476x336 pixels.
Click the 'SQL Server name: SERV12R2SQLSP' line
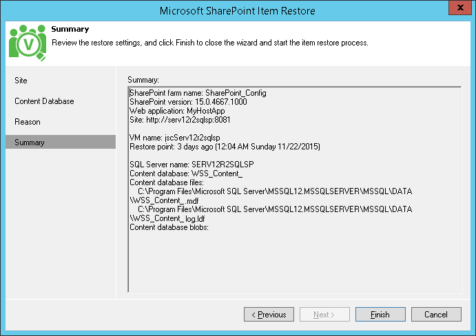(x=192, y=165)
